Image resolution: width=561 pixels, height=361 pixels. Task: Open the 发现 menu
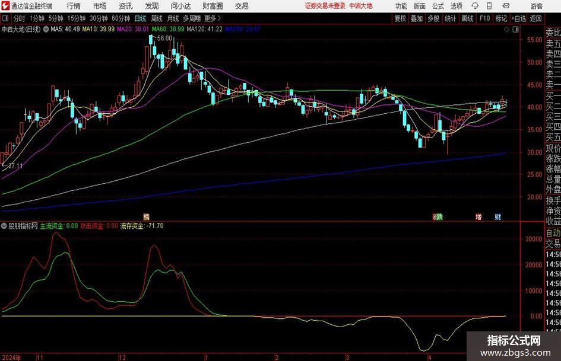pyautogui.click(x=152, y=6)
